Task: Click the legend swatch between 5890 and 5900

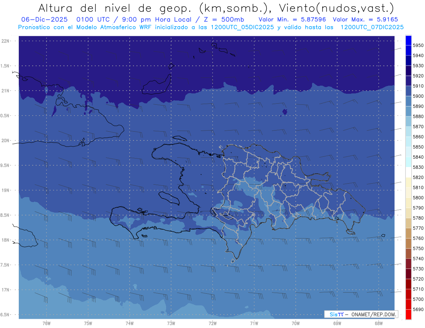Action: pyautogui.click(x=408, y=101)
